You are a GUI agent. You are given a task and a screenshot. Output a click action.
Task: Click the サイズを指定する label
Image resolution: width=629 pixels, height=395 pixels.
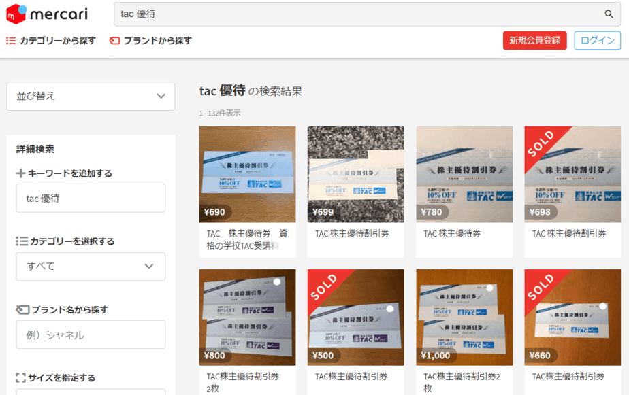click(62, 377)
